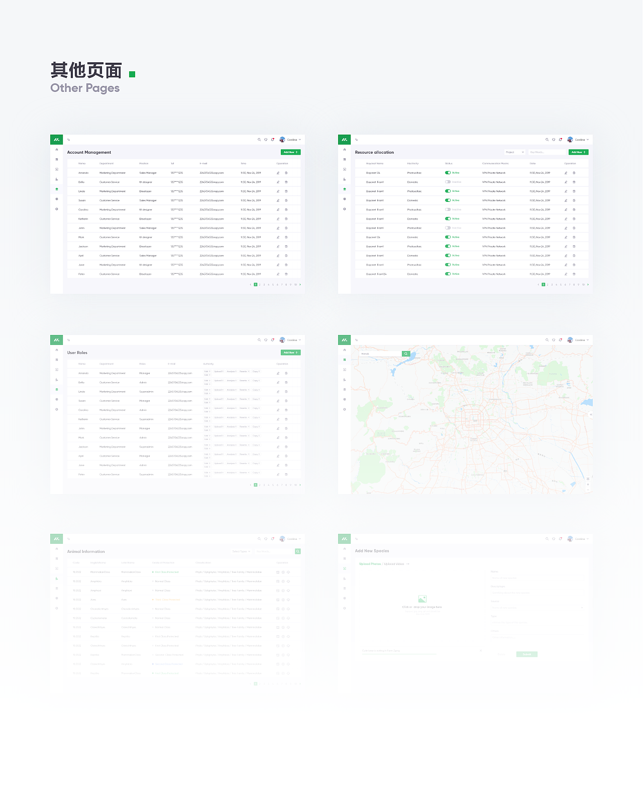The image size is (643, 808).
Task: Open bell notifications in Resource allocation header
Action: [561, 140]
